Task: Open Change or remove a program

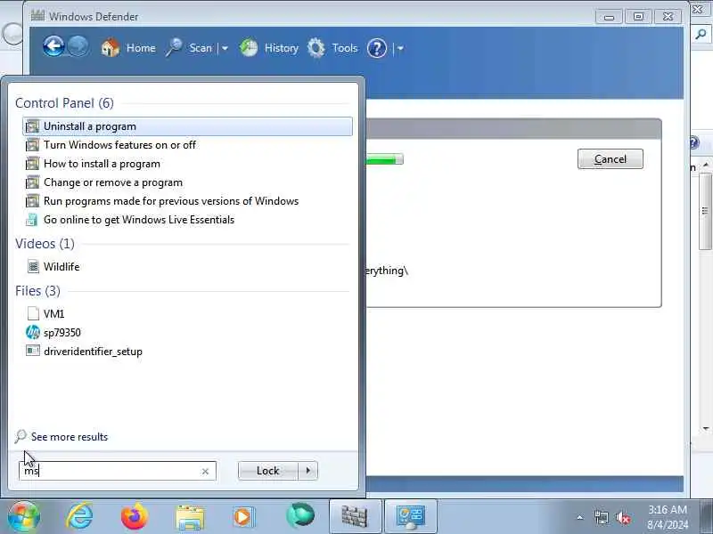Action: click(187, 182)
